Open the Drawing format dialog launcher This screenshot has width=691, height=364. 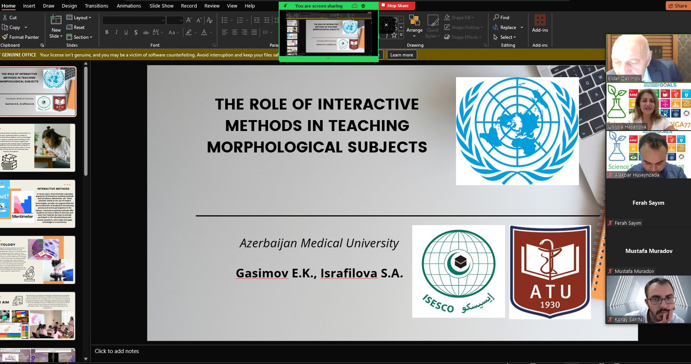(x=485, y=45)
